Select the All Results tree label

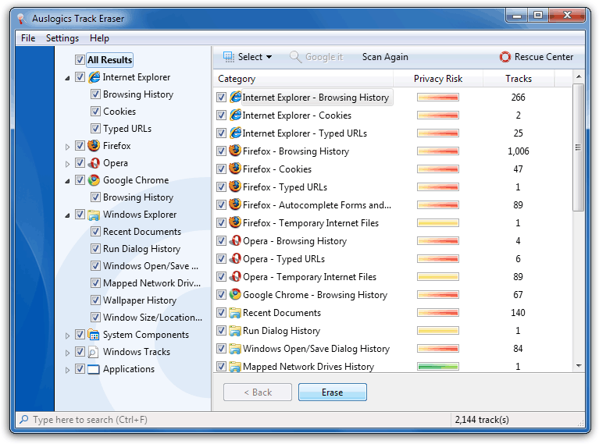pyautogui.click(x=109, y=59)
